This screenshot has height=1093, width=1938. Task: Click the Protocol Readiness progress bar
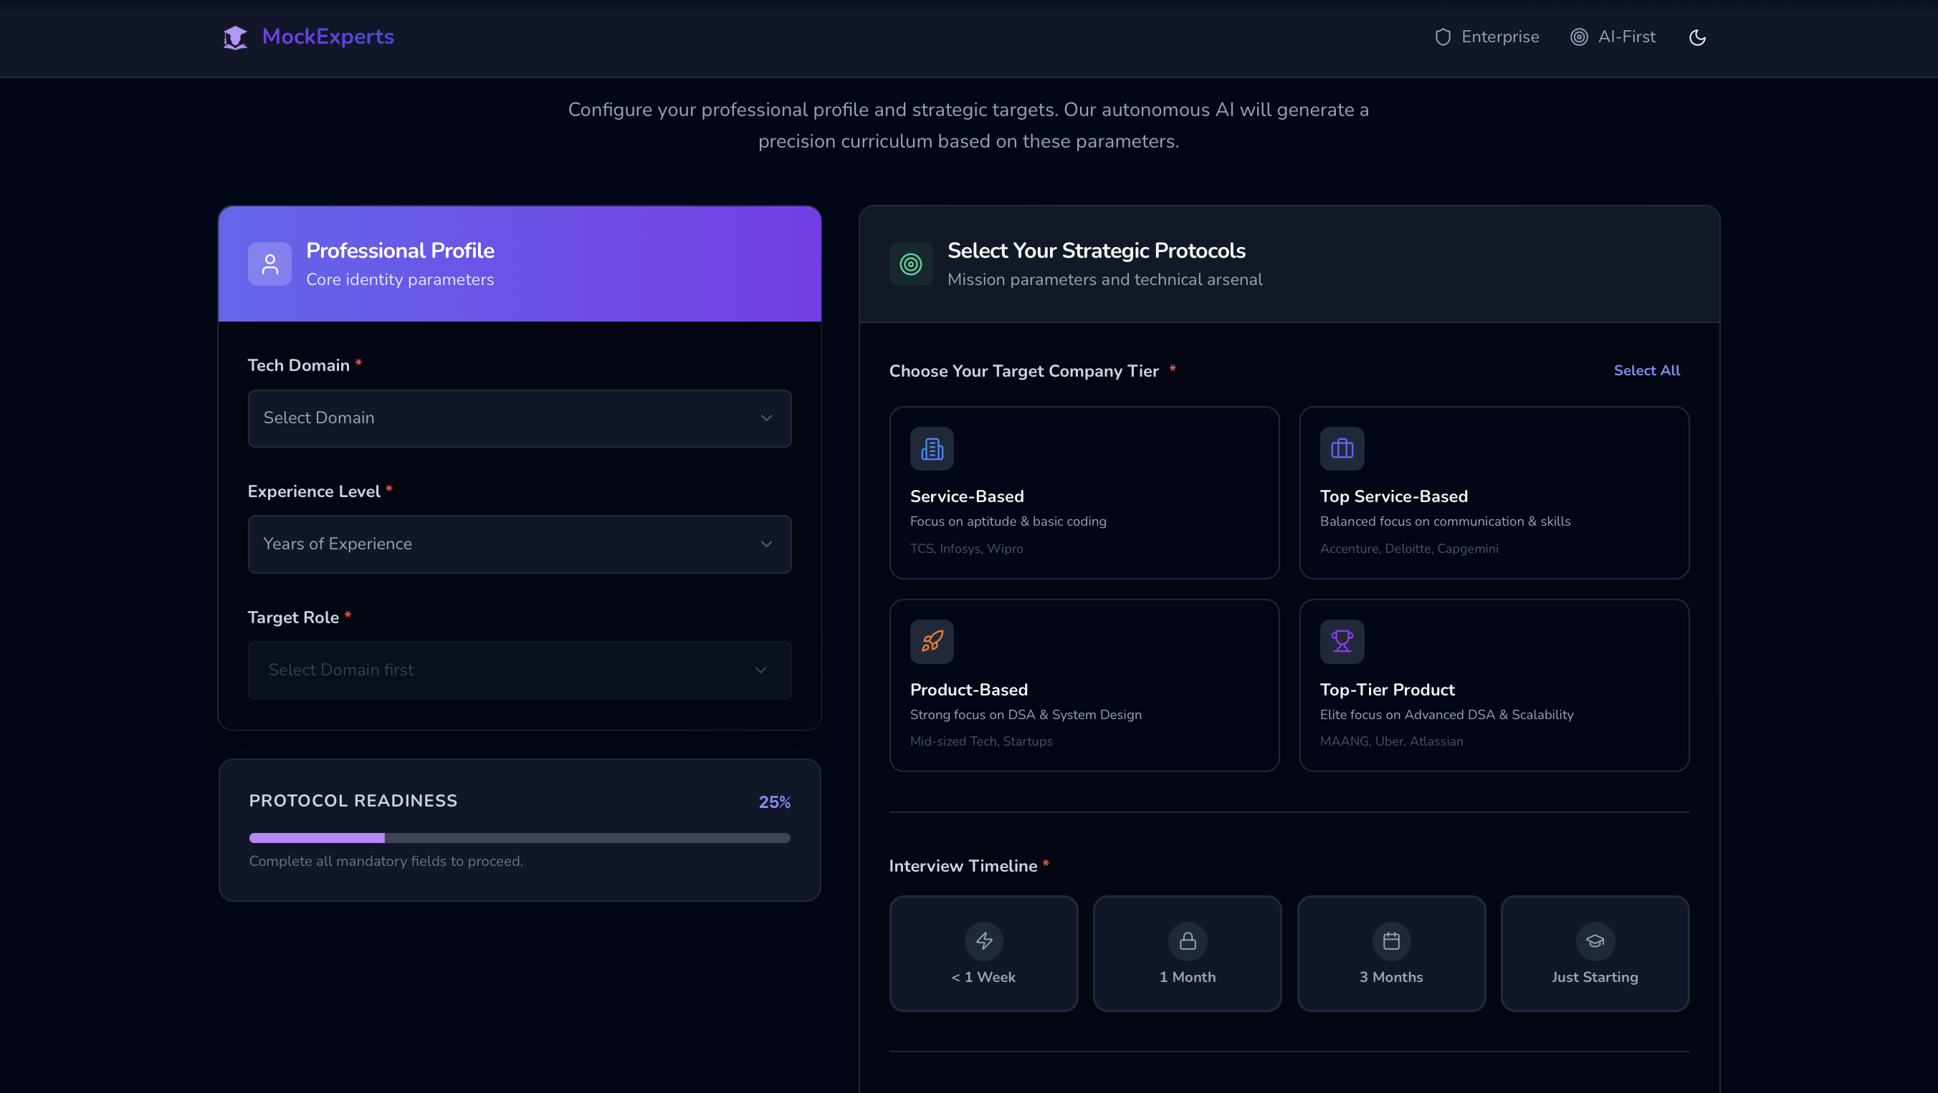pyautogui.click(x=519, y=837)
